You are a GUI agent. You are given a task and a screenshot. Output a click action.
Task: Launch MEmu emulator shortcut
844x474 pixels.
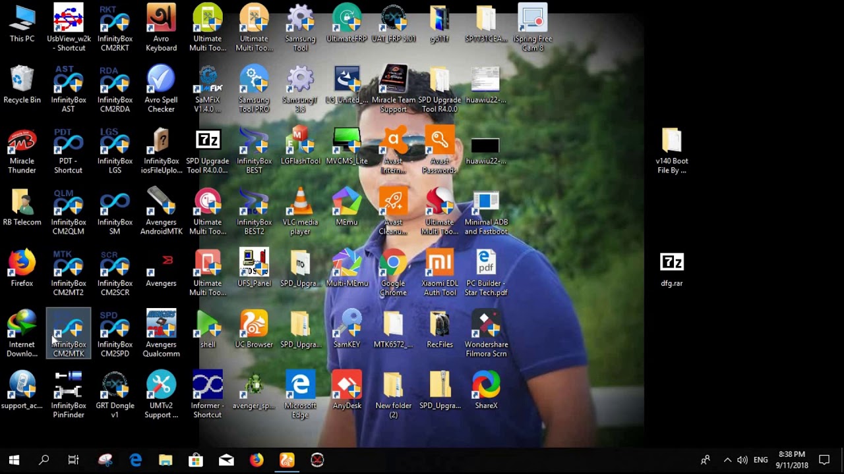click(x=347, y=207)
